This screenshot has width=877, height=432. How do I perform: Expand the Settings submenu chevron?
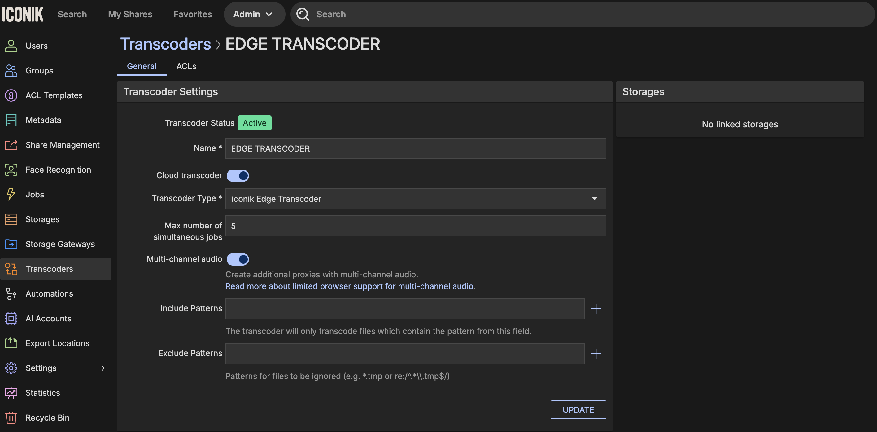coord(103,368)
